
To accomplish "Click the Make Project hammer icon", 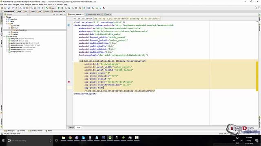I will coord(47,8).
